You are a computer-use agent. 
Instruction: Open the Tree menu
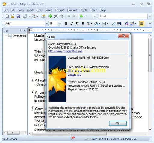(40, 10)
